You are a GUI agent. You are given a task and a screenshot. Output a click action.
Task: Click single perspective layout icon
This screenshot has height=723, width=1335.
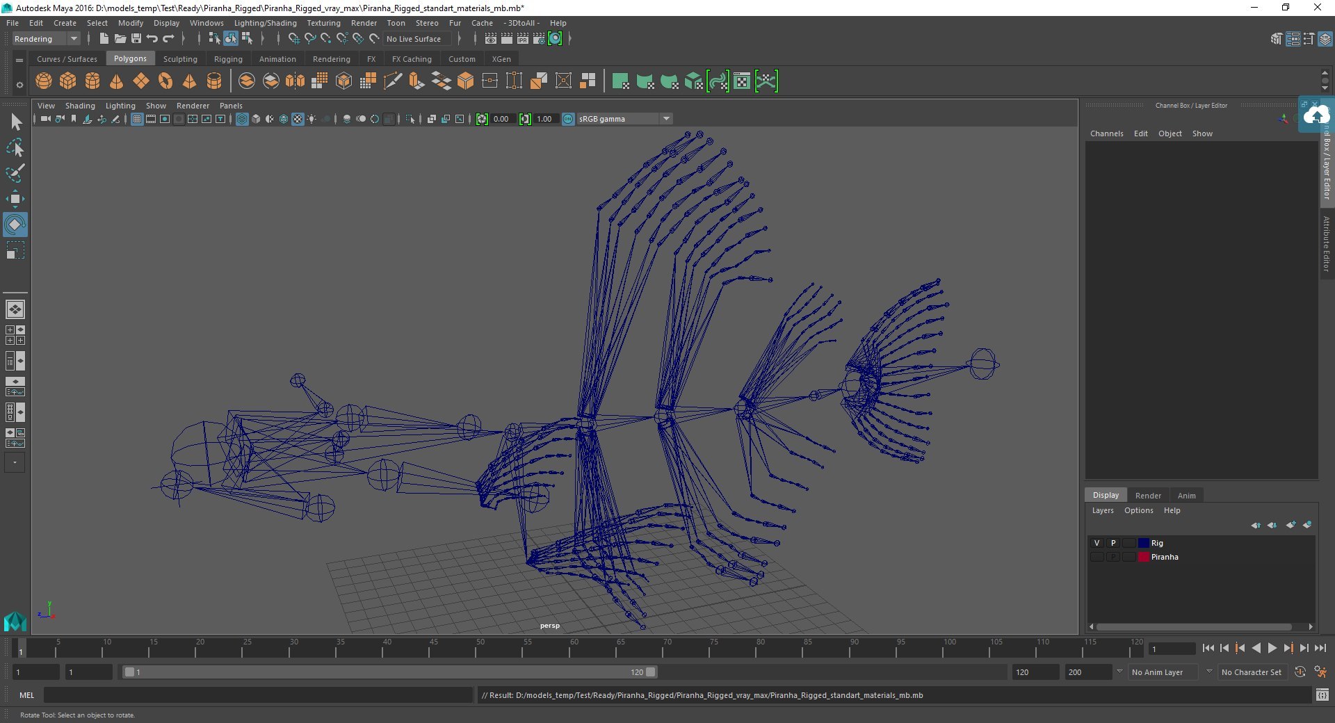tap(15, 309)
